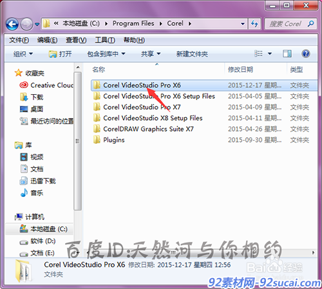Click the change view icon in toolbar

click(258, 54)
